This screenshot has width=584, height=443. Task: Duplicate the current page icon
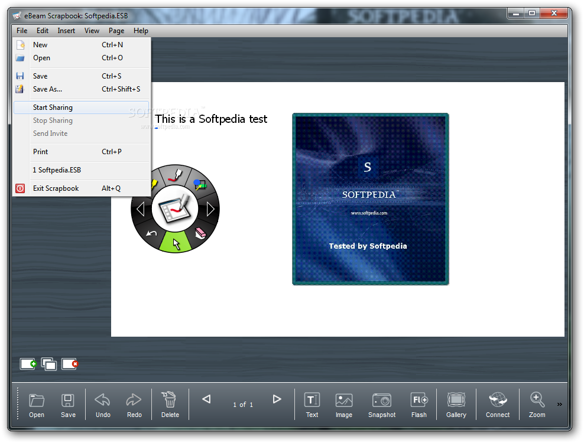pos(49,364)
